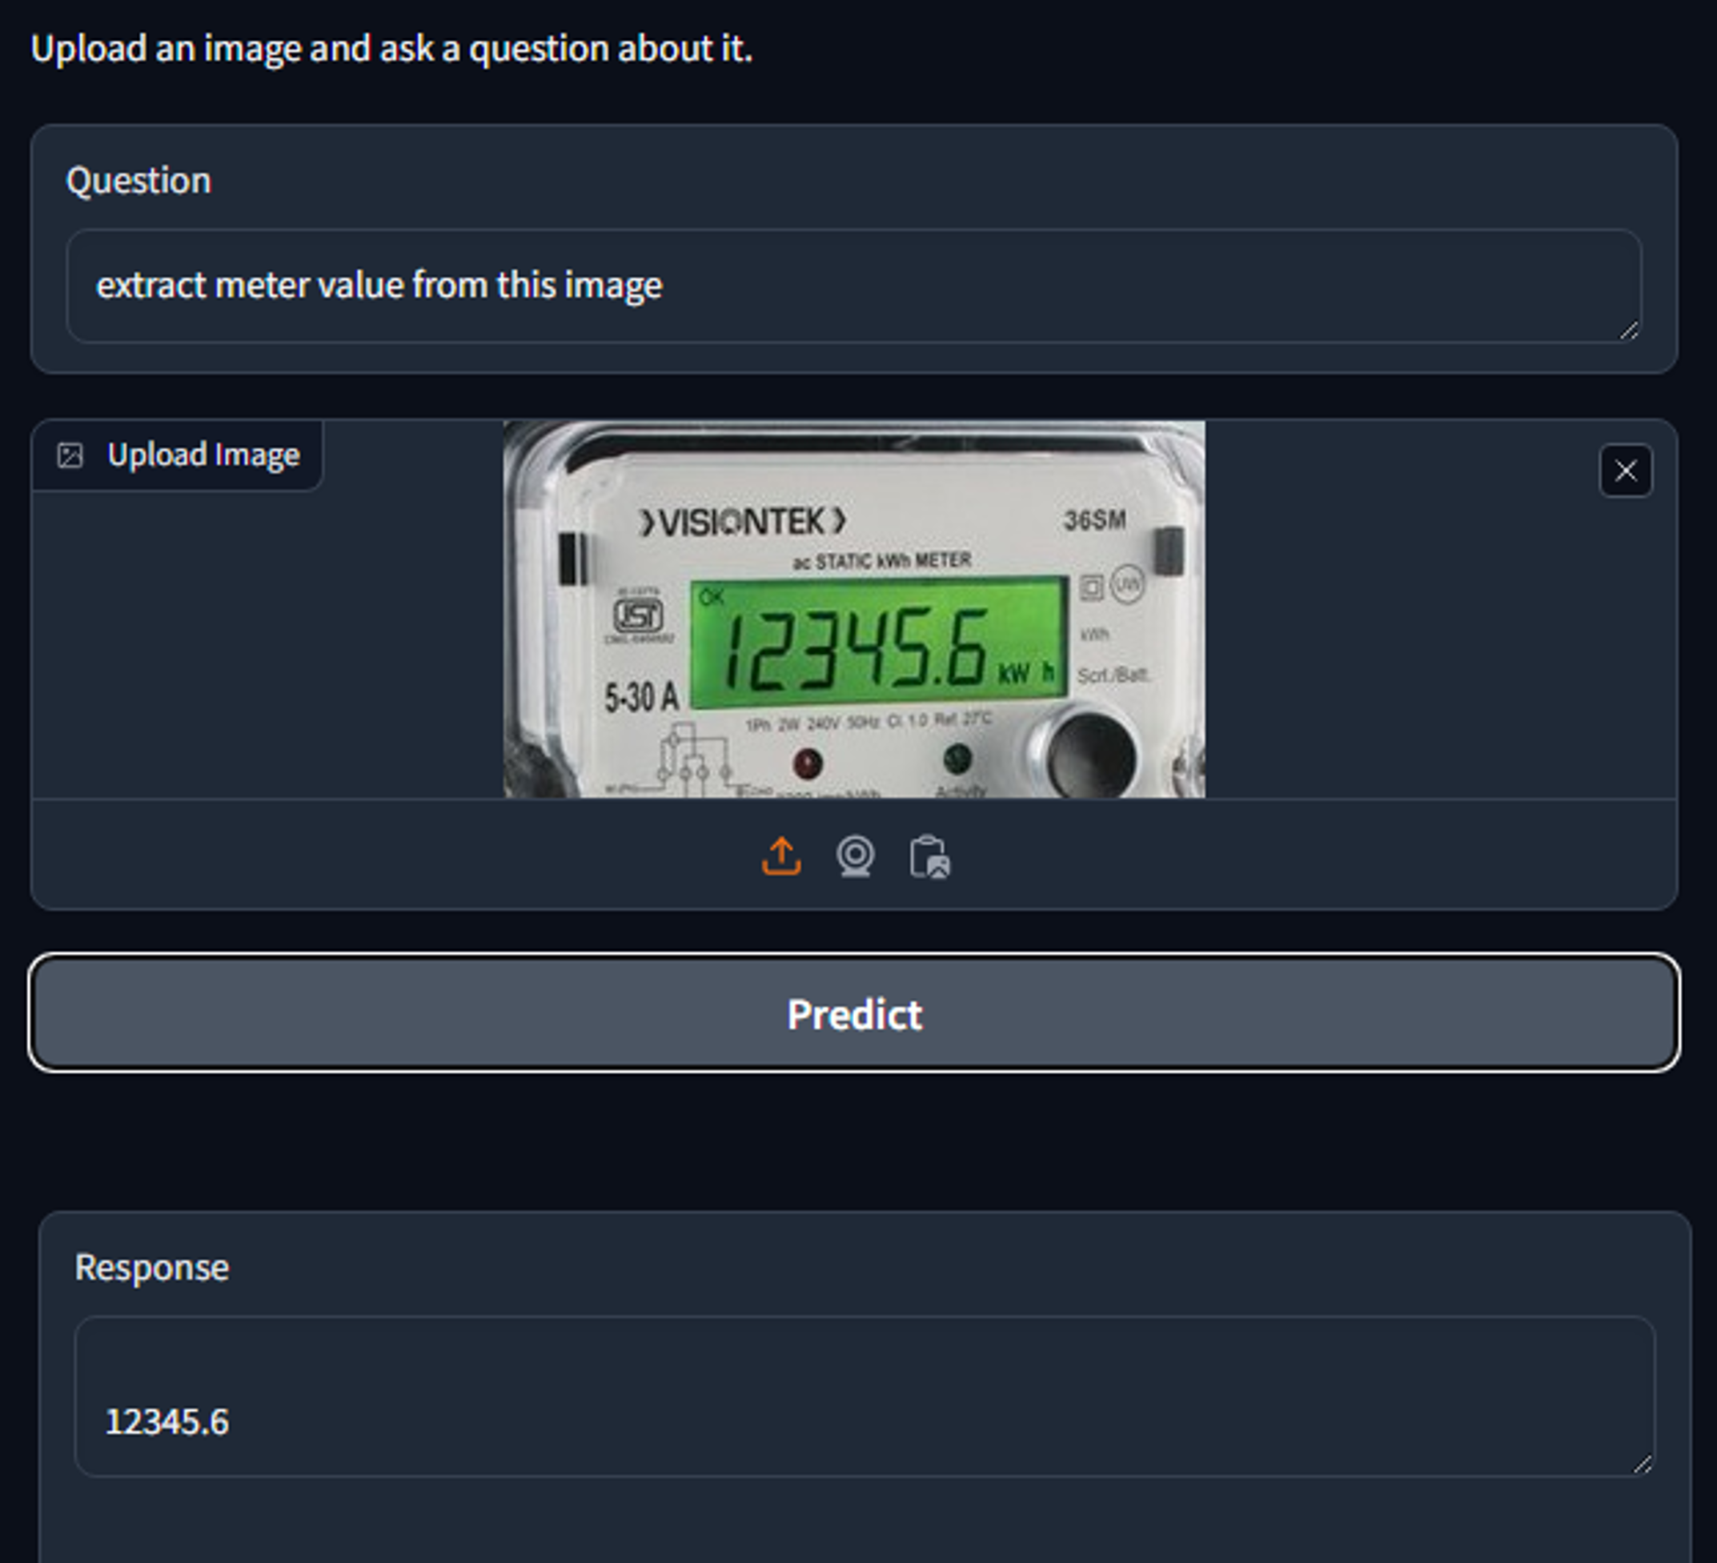Remove the uploaded image with X button
Image resolution: width=1717 pixels, height=1563 pixels.
tap(1625, 471)
